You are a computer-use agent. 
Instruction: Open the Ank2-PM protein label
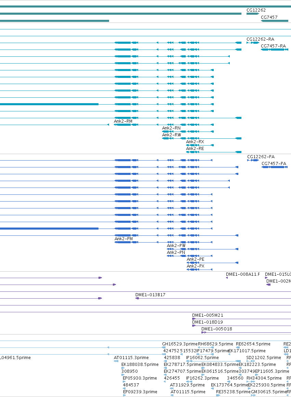pos(124,239)
